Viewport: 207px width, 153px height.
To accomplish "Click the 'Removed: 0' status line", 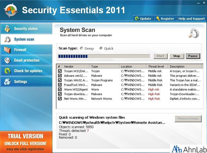I will coord(68,137).
